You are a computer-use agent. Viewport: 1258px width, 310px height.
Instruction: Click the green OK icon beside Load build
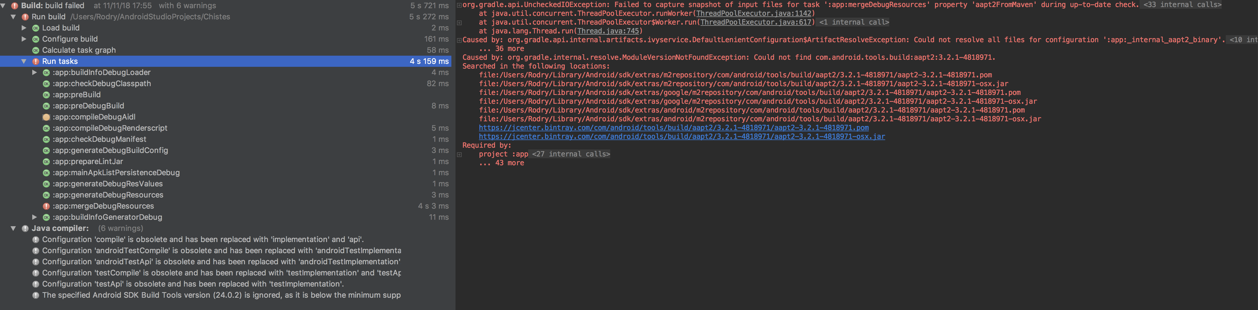(x=36, y=28)
